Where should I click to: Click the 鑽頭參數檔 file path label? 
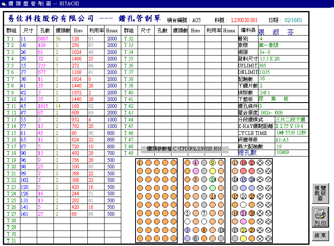[x=185, y=149]
